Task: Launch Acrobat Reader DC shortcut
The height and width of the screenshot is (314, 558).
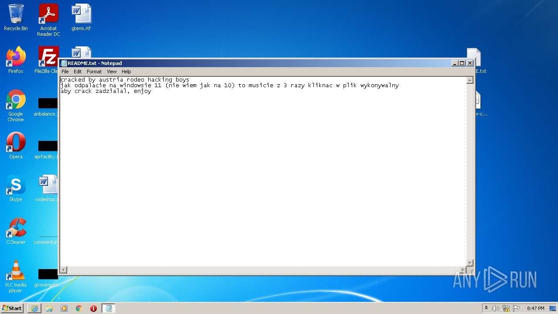Action: [x=48, y=20]
